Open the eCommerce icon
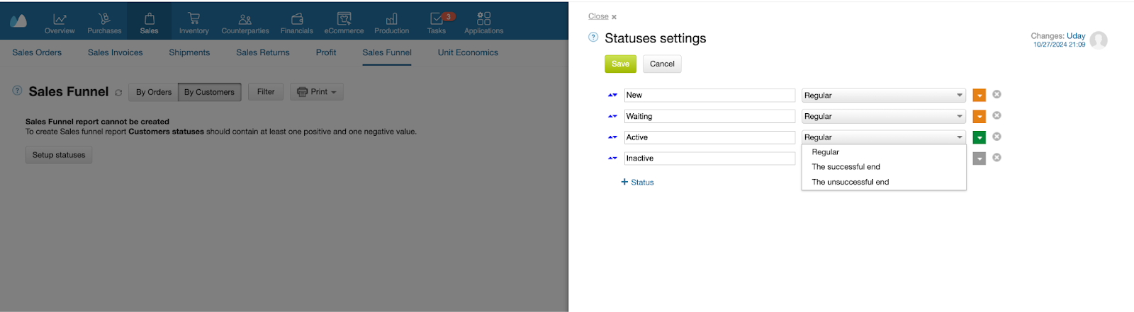This screenshot has height=312, width=1134. 344,19
